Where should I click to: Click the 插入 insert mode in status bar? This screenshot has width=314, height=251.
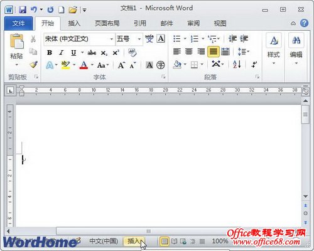click(134, 241)
